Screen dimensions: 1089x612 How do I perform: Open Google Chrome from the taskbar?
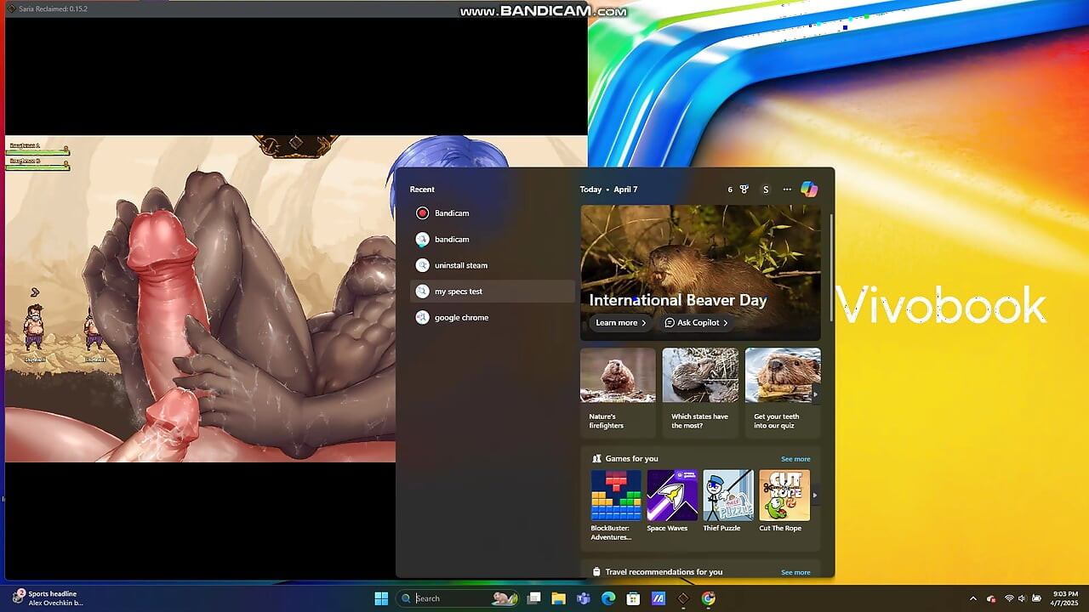pos(708,598)
